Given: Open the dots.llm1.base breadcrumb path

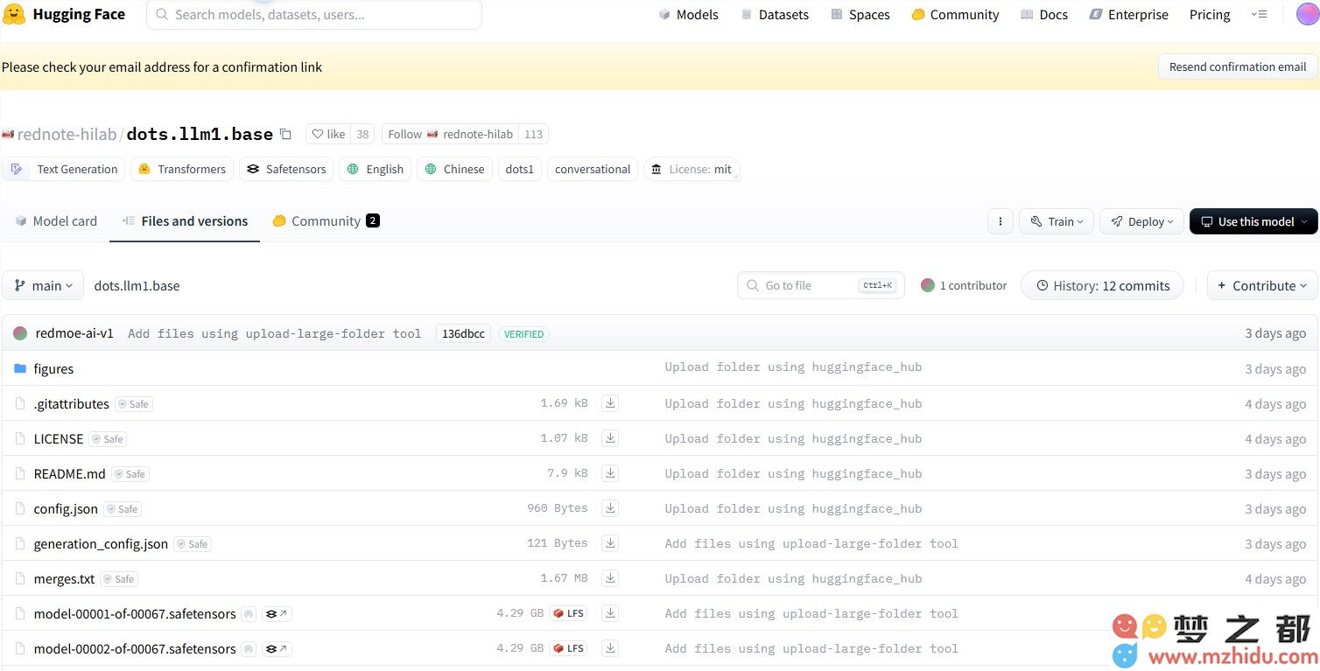Looking at the screenshot, I should [x=137, y=285].
